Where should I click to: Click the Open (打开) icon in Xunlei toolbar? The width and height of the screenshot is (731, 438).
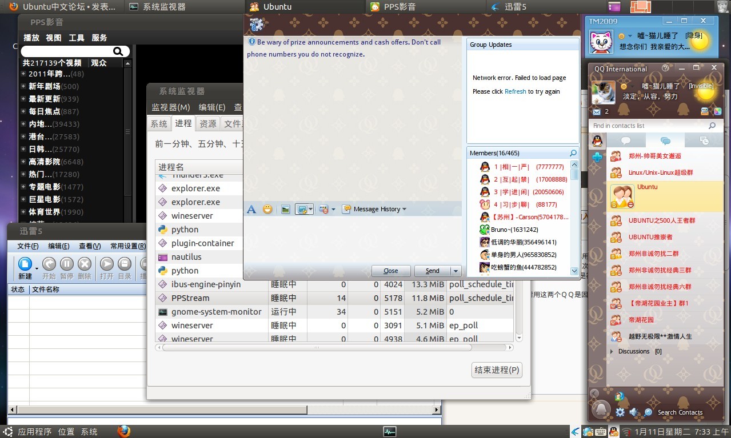[107, 264]
